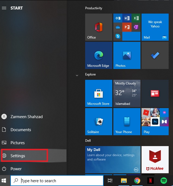Viewport: 173px width, 186px height.
Task: Open OneDrive from the Office apps tile
Action: [118, 27]
